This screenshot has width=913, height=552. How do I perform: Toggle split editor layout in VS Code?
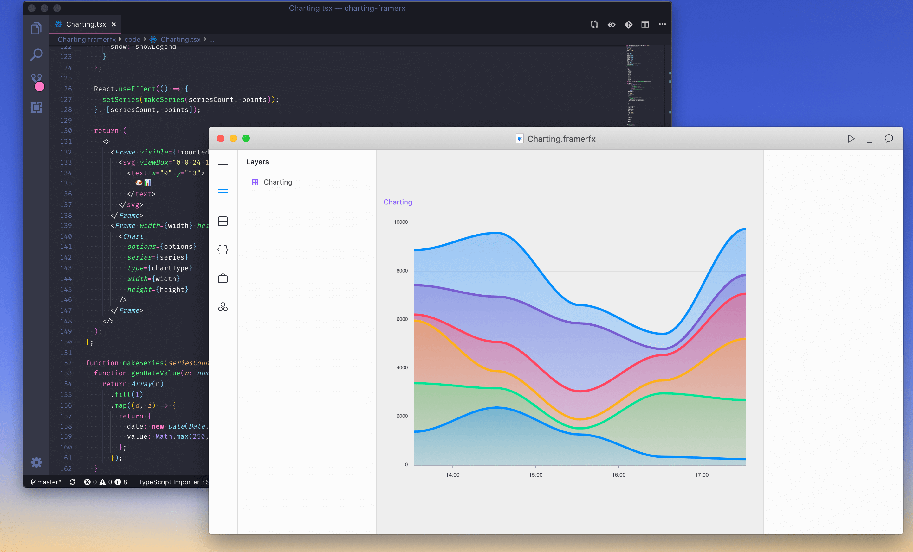645,24
